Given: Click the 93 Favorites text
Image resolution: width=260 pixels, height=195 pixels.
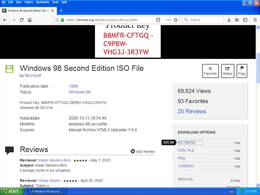Looking at the screenshot, I should pos(193,101).
